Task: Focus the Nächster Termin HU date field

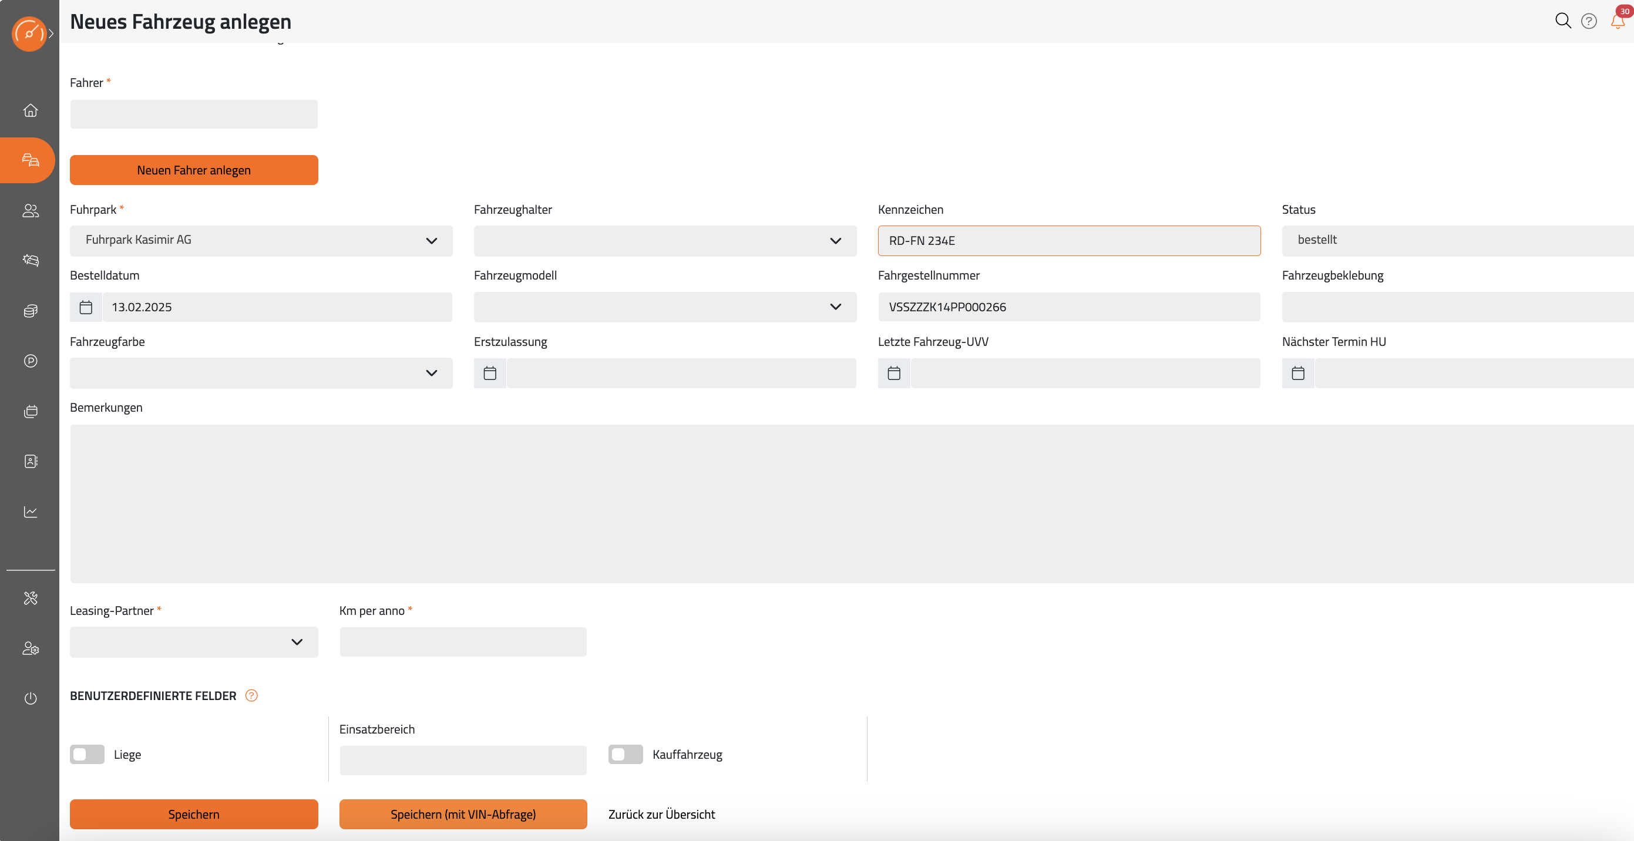Action: (1474, 373)
